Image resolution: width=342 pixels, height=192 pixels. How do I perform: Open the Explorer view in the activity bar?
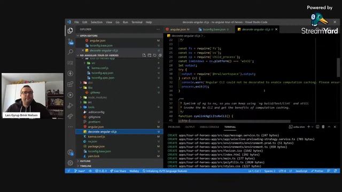click(x=70, y=31)
